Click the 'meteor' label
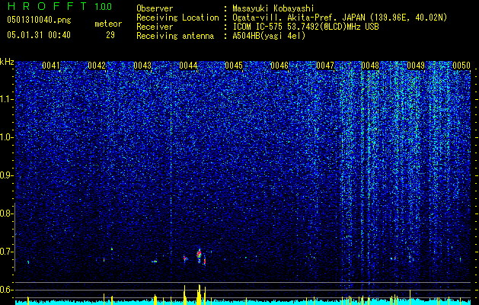The height and width of the screenshot is (305, 479). click(x=108, y=24)
